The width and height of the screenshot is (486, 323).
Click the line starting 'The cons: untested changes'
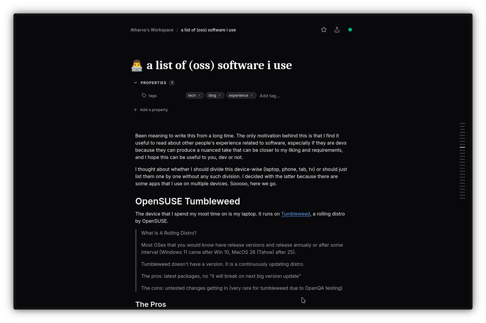(242, 288)
